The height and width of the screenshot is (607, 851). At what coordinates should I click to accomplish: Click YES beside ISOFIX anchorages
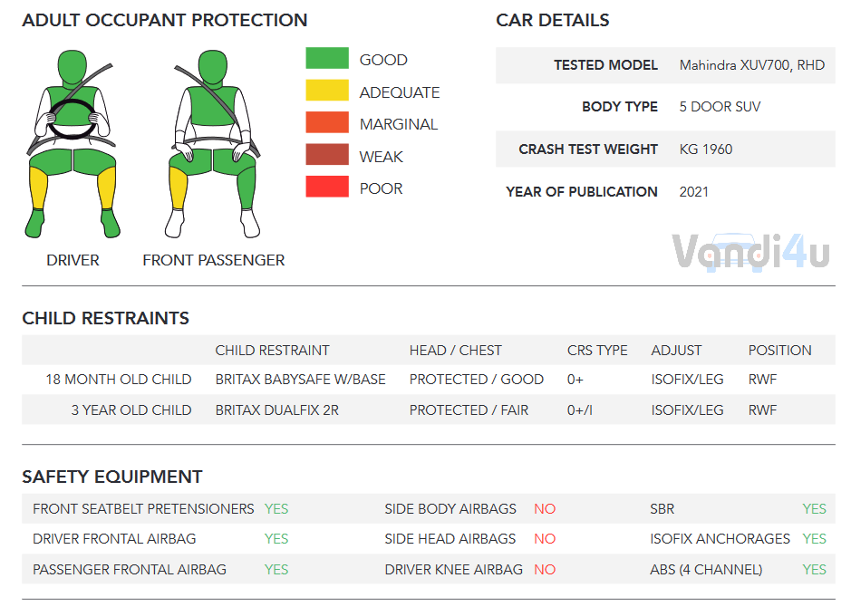pos(814,539)
